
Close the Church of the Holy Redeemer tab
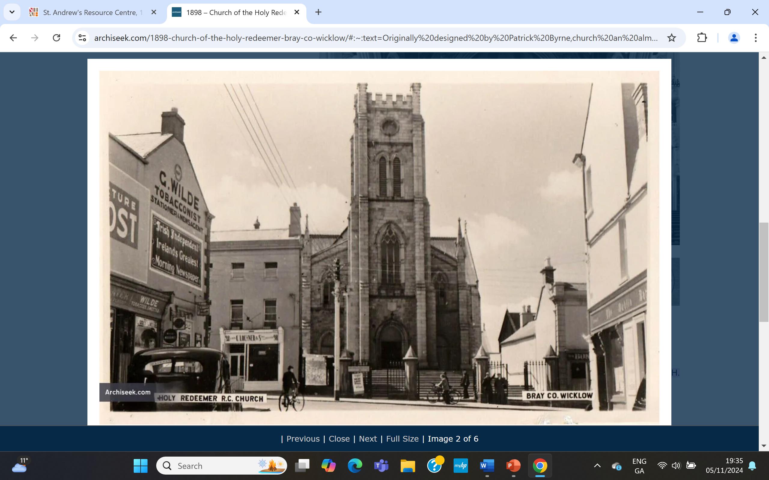(297, 12)
